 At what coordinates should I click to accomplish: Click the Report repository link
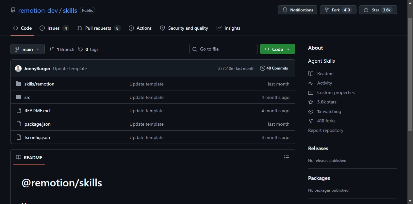[326, 130]
